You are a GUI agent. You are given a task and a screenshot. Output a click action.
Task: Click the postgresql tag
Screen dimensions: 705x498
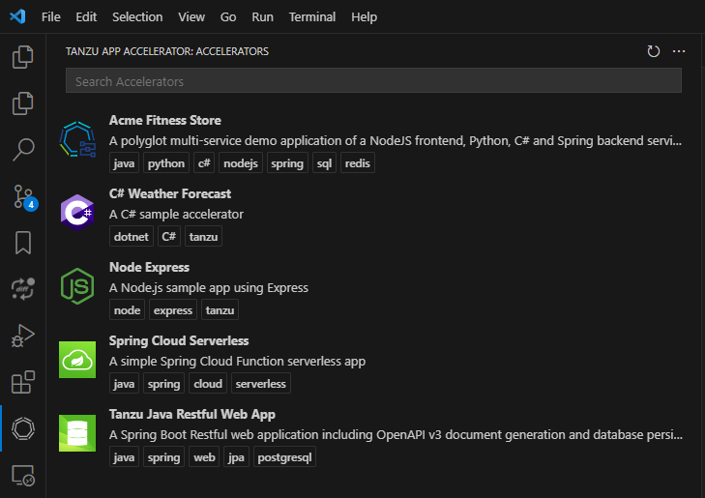click(284, 457)
